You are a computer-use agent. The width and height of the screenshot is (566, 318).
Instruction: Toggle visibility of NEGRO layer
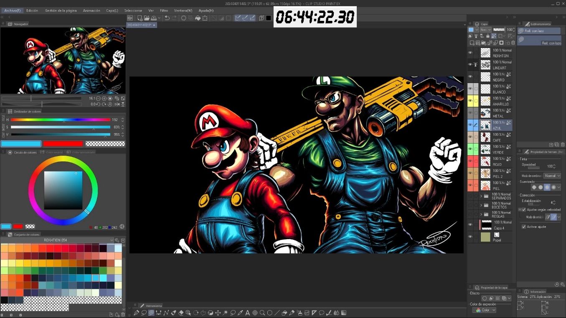(470, 77)
